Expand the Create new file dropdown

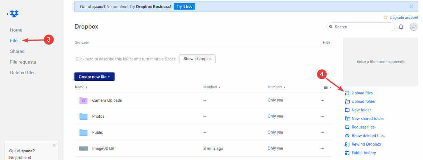tap(95, 77)
